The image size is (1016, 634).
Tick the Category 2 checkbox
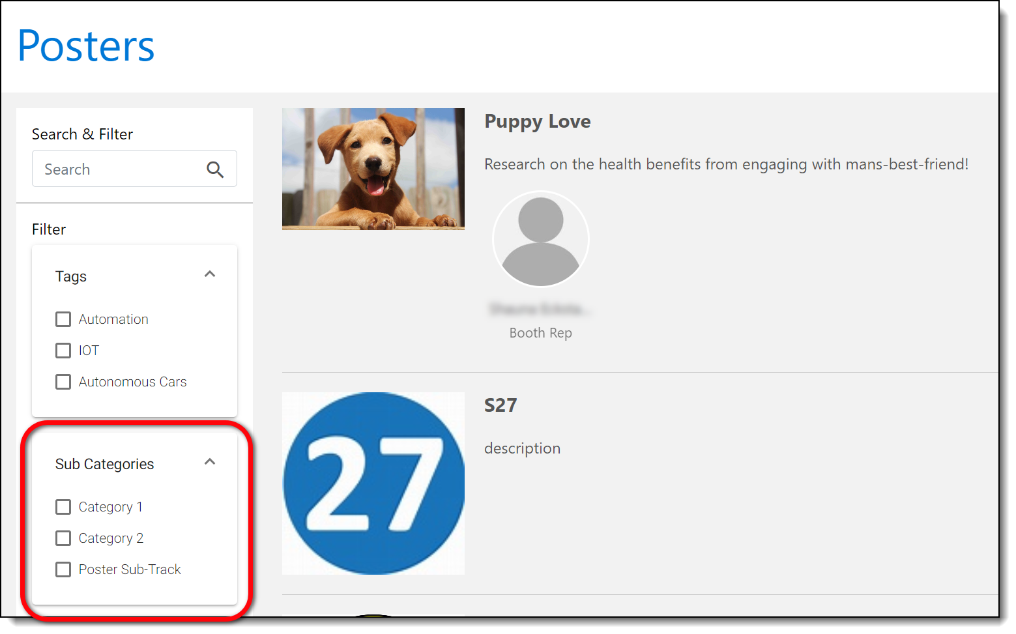(63, 538)
